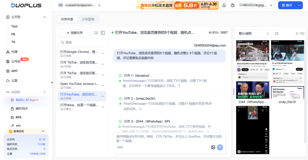Open more options for selected 打开YouTube task
The image size is (308, 160).
[103, 96]
